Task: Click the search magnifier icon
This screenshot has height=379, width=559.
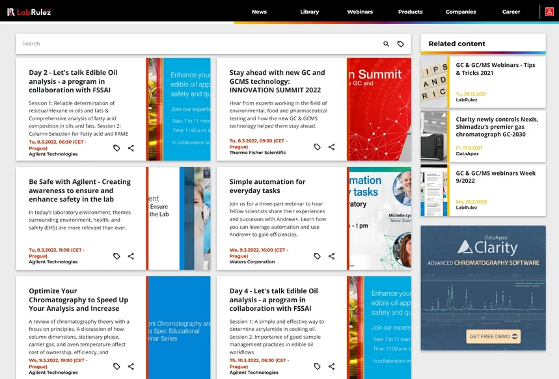Action: tap(386, 44)
